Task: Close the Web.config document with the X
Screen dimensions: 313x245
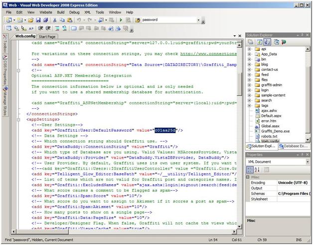Action: (x=240, y=36)
